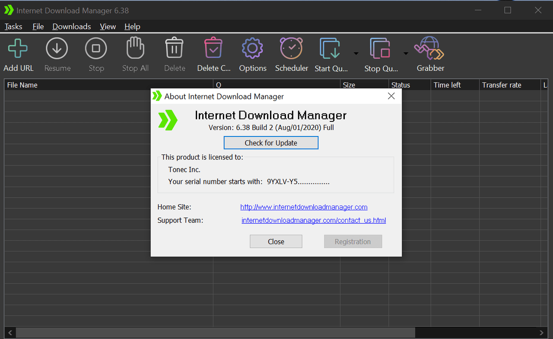Viewport: 553px width, 339px height.
Task: Click the Stop All hand icon
Action: (x=135, y=48)
